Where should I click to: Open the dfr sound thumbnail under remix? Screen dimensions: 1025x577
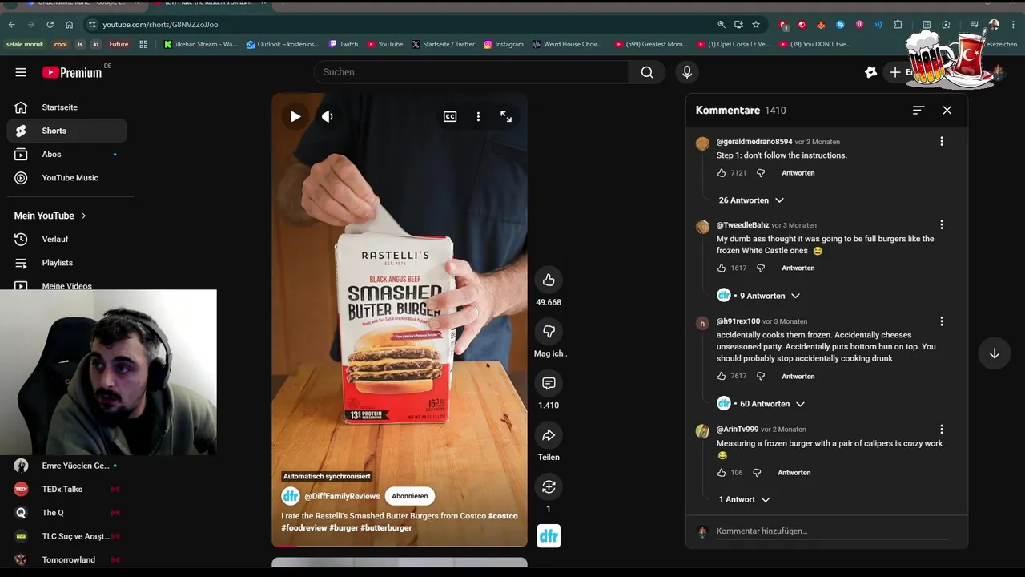pyautogui.click(x=549, y=535)
